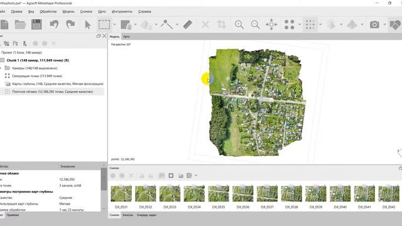Screen dimensions: 402x226
Task: Open the Move region tool dropdown arrow
Action: click(x=136, y=24)
